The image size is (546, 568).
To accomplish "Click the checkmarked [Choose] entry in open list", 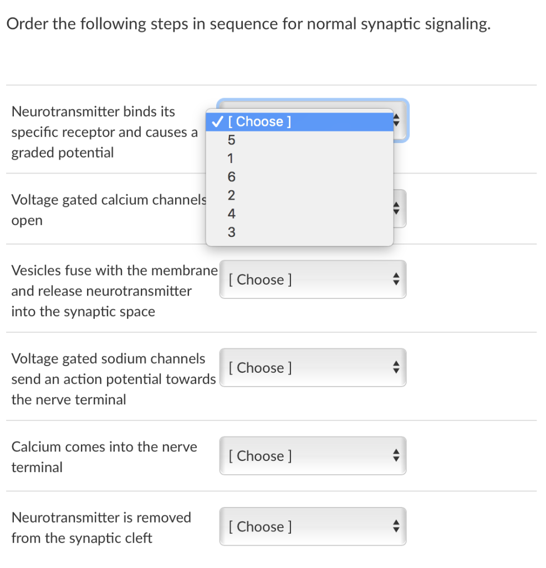I will (x=261, y=121).
